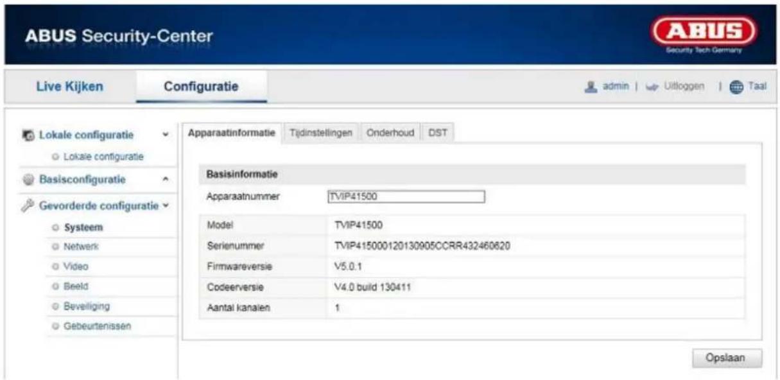
Task: Switch to the Onderhoud tab
Action: pos(392,133)
